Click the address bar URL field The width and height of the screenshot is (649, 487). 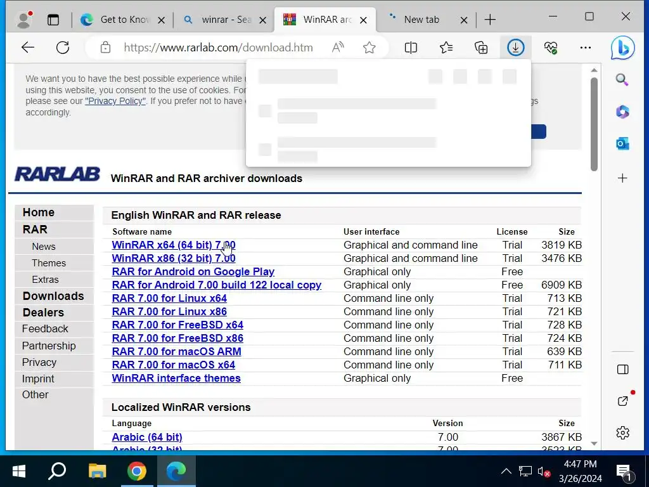(218, 48)
